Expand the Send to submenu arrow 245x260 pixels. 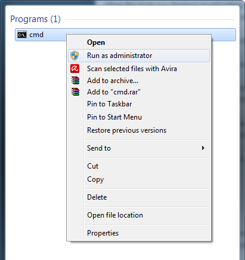pyautogui.click(x=203, y=148)
